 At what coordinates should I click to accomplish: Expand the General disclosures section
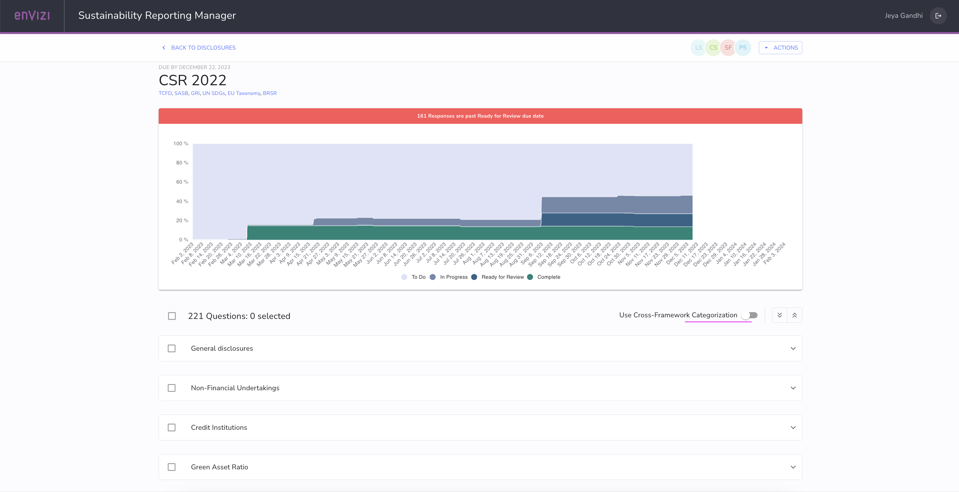(x=792, y=348)
